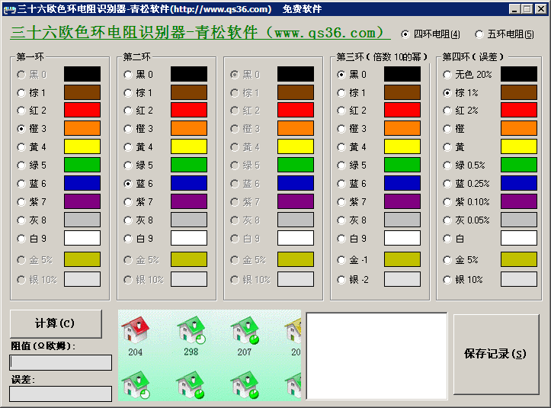
Task: Select 红 2 in the first ring group
Action: tap(31, 111)
